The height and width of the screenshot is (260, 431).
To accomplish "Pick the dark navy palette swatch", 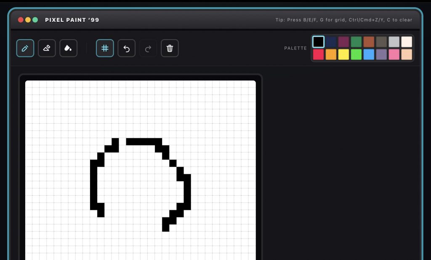I will pyautogui.click(x=331, y=42).
